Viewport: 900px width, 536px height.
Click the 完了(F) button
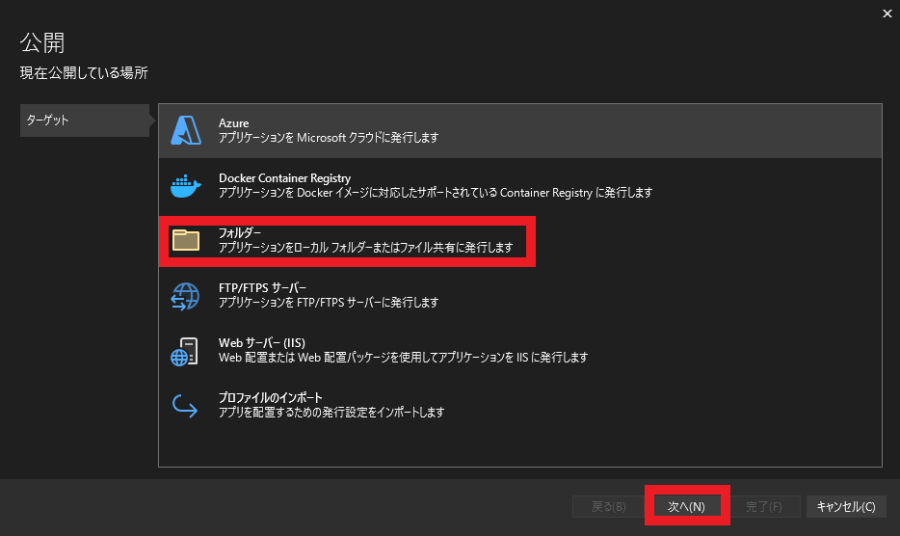click(763, 507)
